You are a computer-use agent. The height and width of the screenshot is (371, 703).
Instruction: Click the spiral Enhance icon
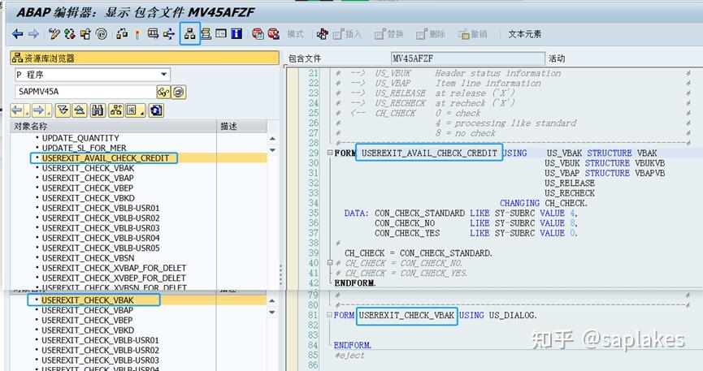pyautogui.click(x=102, y=34)
